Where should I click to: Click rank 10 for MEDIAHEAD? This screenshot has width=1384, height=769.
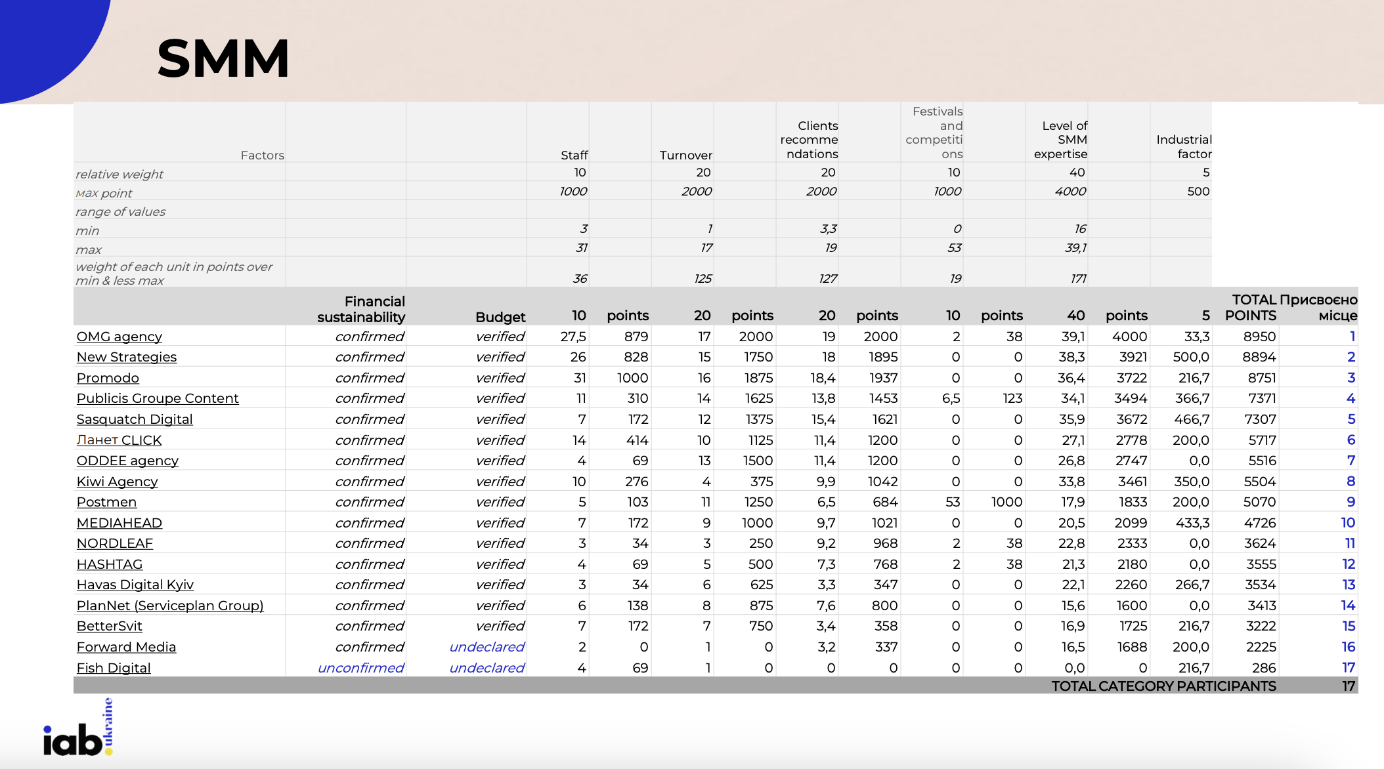coord(1348,523)
